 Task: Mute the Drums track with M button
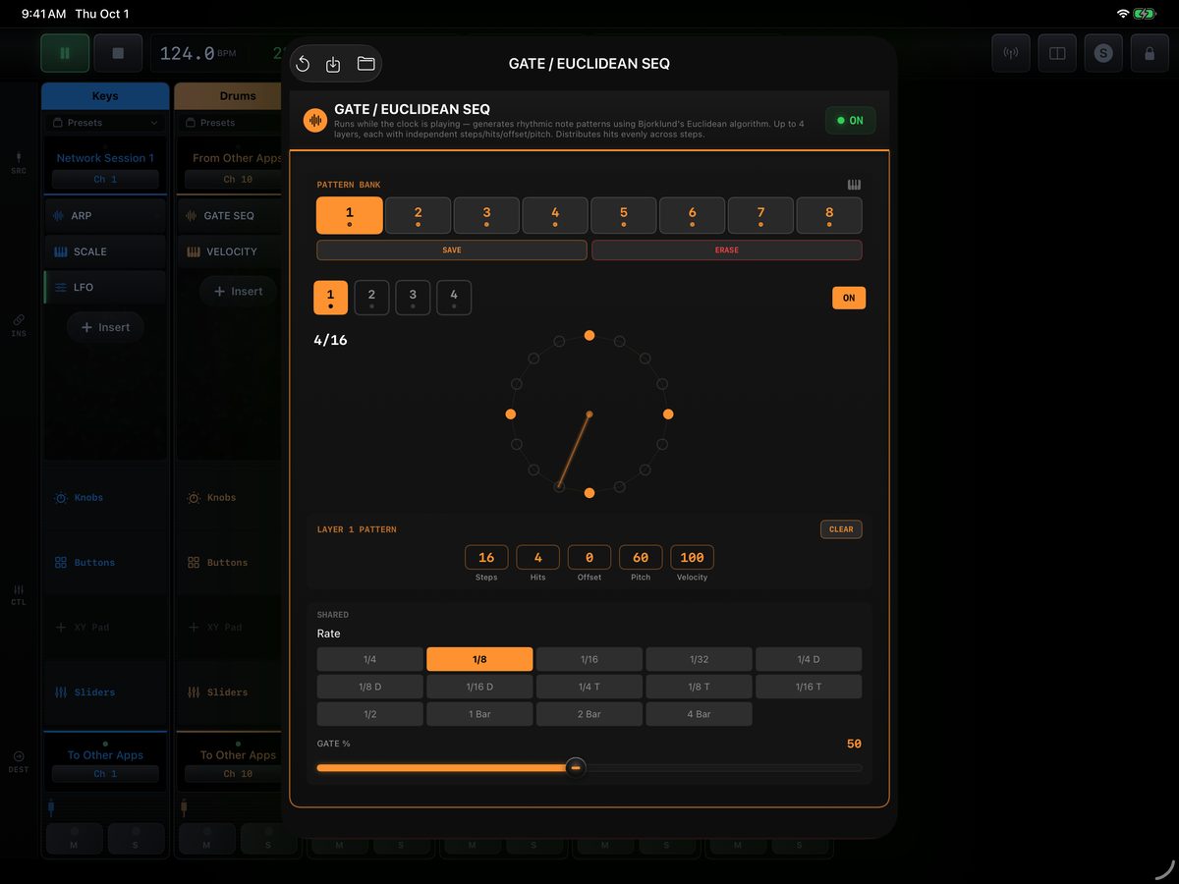206,840
